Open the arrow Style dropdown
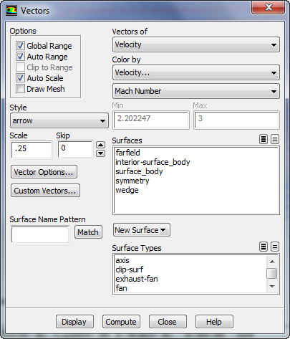290x339 pixels. (x=59, y=120)
